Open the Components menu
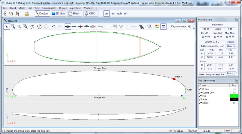The height and width of the screenshot is (134, 242). pyautogui.click(x=49, y=8)
